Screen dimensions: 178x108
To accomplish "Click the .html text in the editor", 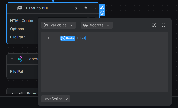I will pyautogui.click(x=81, y=38).
